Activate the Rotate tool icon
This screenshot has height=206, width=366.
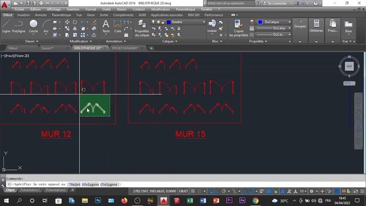(75, 22)
